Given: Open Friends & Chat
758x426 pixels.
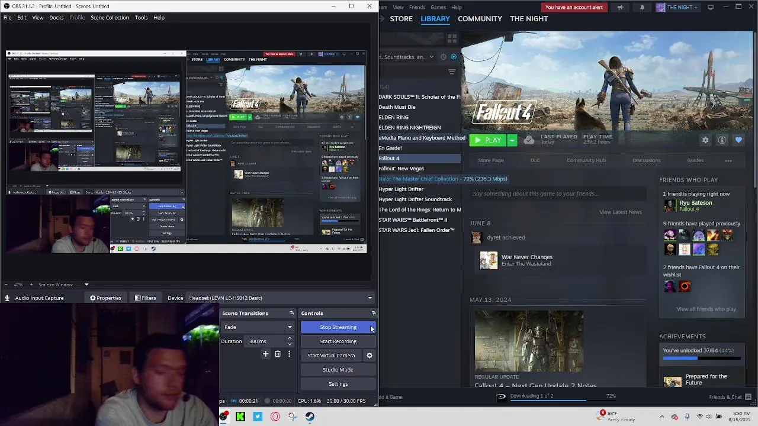Looking at the screenshot, I should pyautogui.click(x=730, y=397).
